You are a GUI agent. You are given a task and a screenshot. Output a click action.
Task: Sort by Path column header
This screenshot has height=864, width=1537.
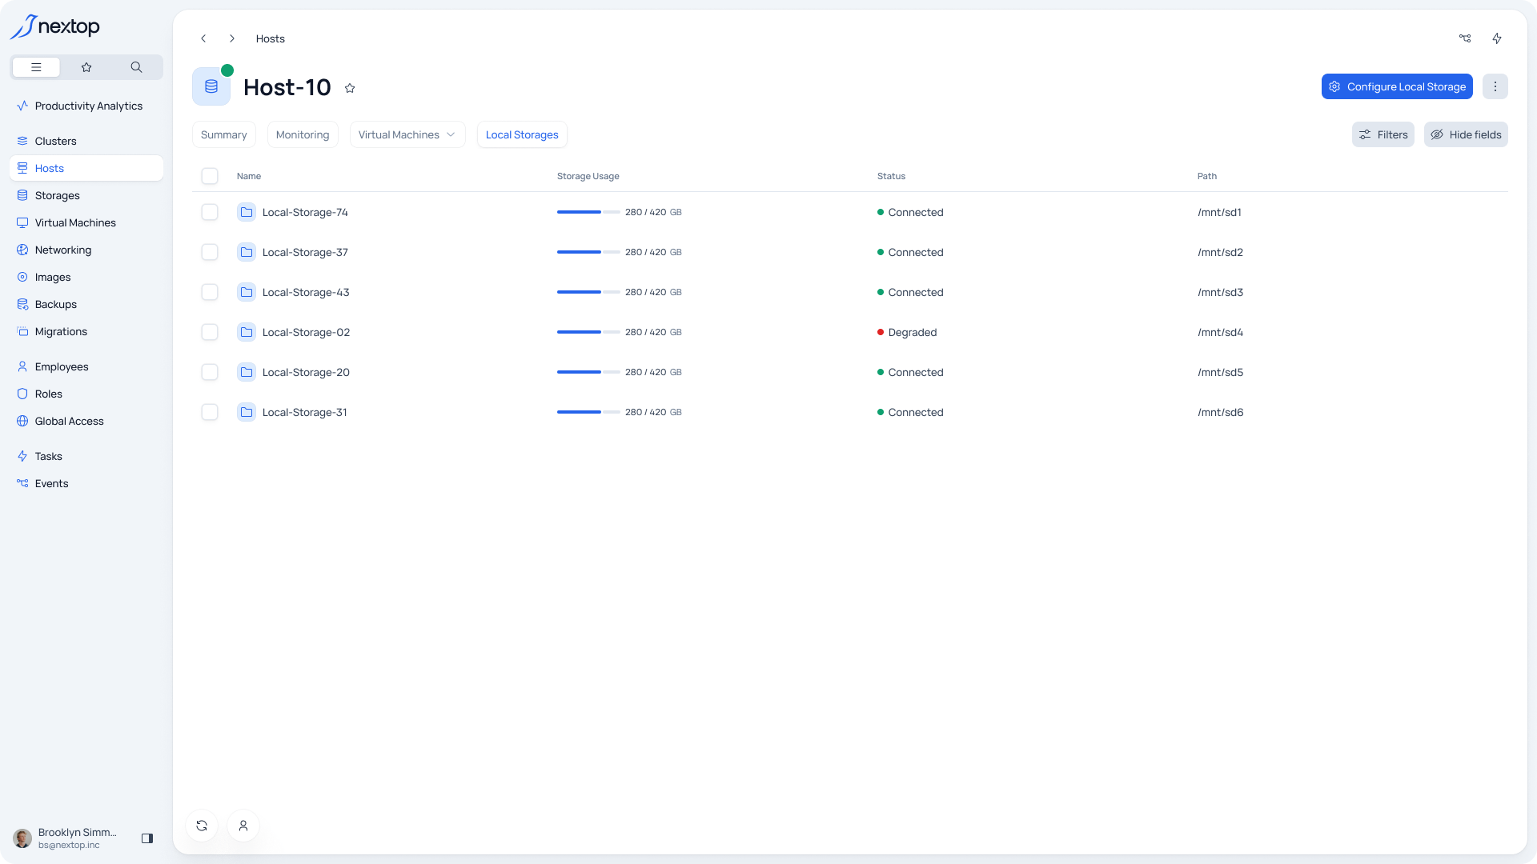click(1207, 176)
